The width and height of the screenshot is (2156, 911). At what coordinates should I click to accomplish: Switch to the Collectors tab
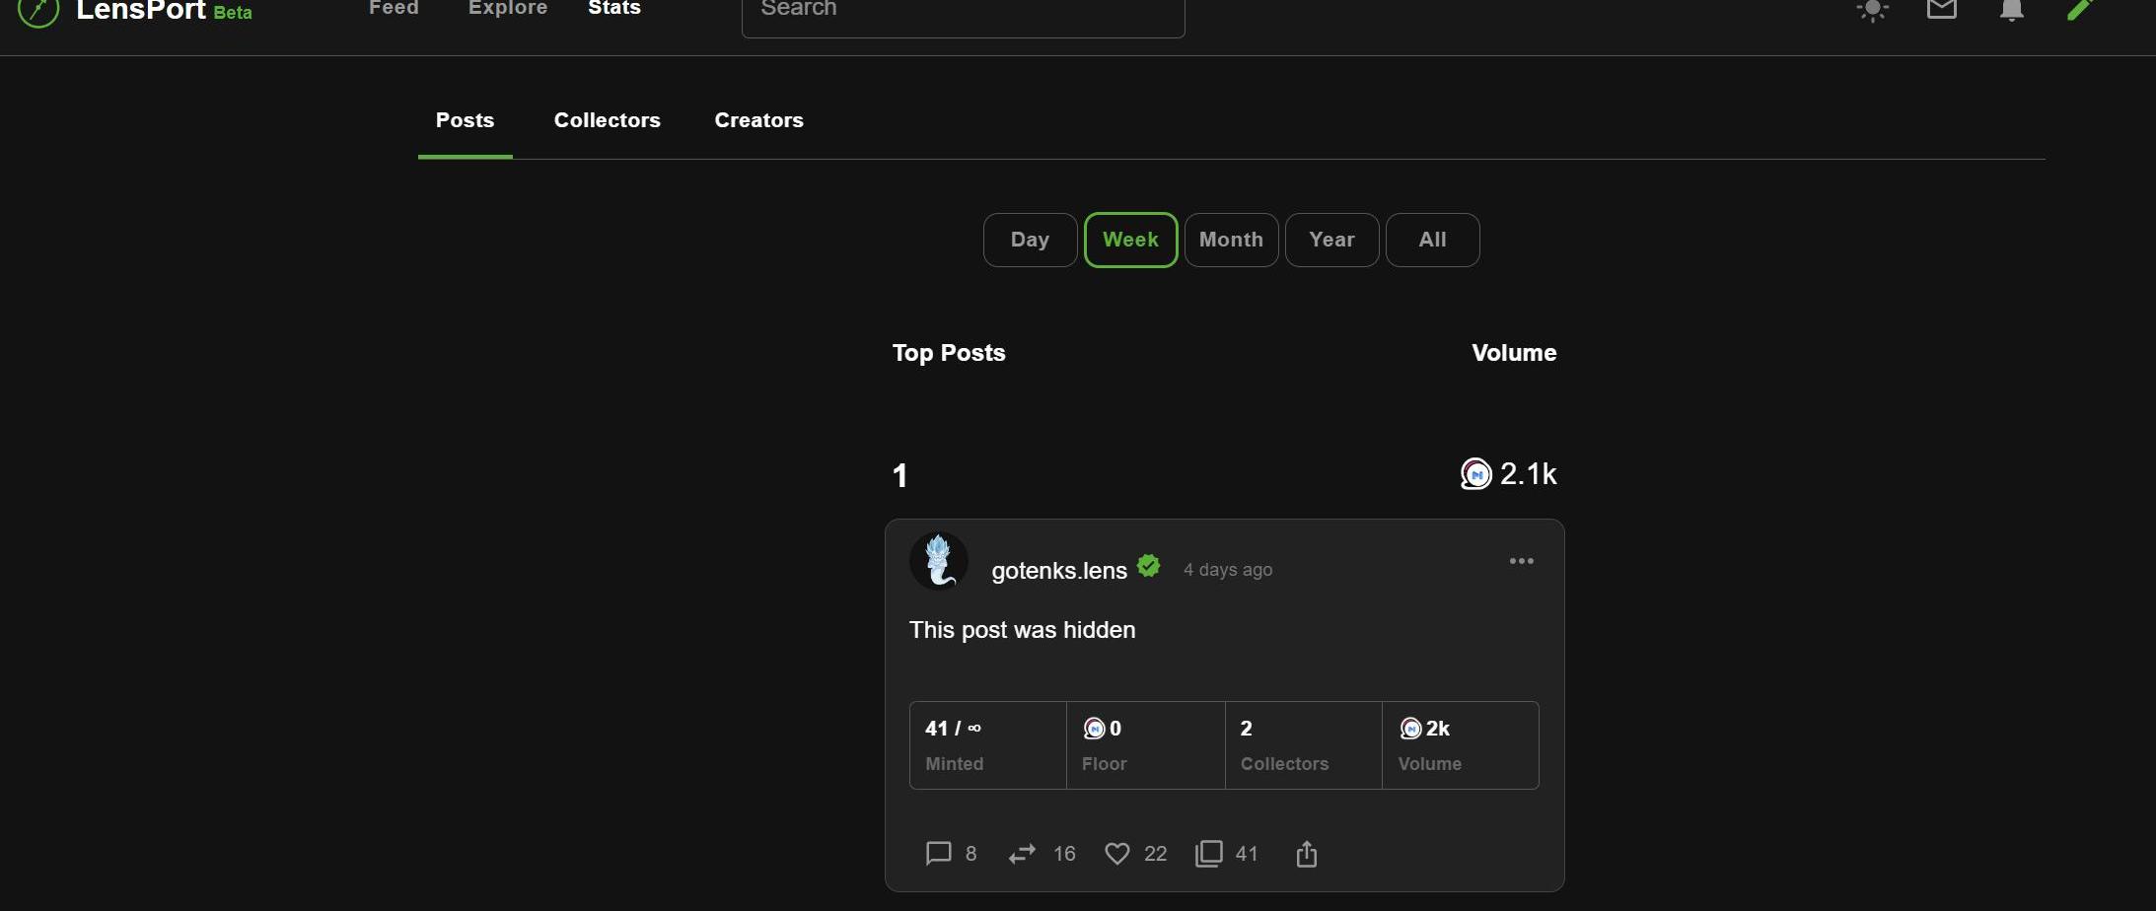tap(607, 120)
